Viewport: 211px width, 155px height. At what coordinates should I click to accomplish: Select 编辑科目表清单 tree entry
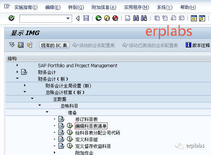tap(91, 126)
